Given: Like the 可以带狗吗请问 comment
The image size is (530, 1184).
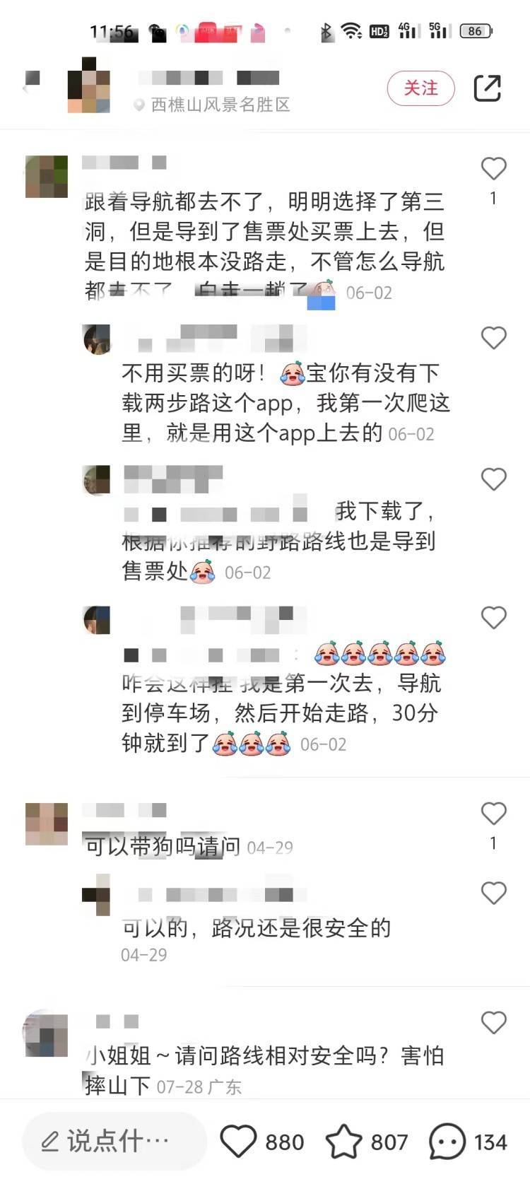Looking at the screenshot, I should coord(493,814).
